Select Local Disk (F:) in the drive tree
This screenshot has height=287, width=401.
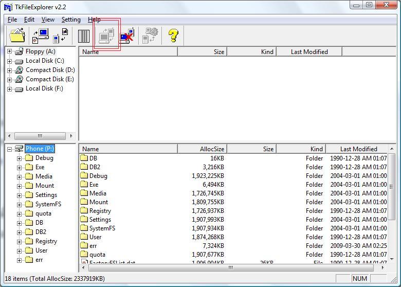coord(44,88)
